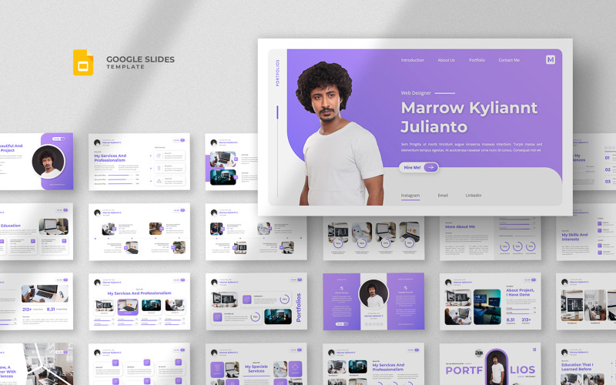
Task: Select the My Specials Services slide thumbnail
Action: click(256, 364)
